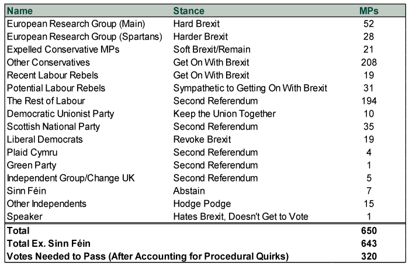This screenshot has width=409, height=266.
Task: Select Sympathetic to Getting On With Brexit
Action: 250,88
